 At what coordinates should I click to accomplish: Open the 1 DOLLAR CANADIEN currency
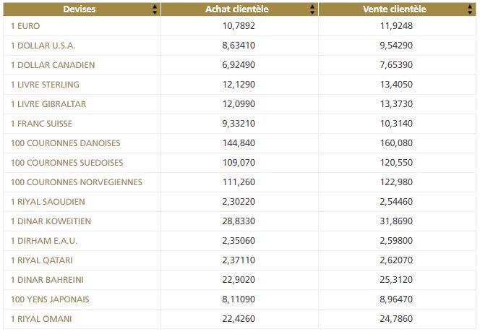(x=53, y=65)
